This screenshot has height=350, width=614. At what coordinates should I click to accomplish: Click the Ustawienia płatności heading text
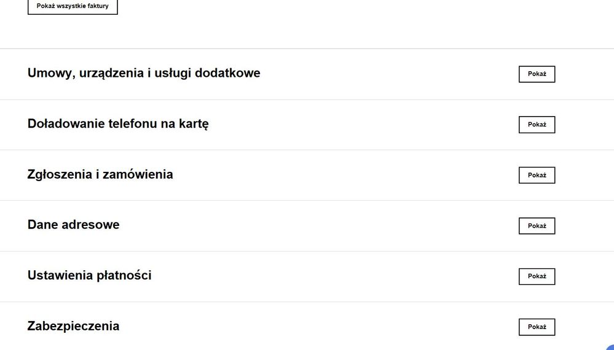pos(90,275)
